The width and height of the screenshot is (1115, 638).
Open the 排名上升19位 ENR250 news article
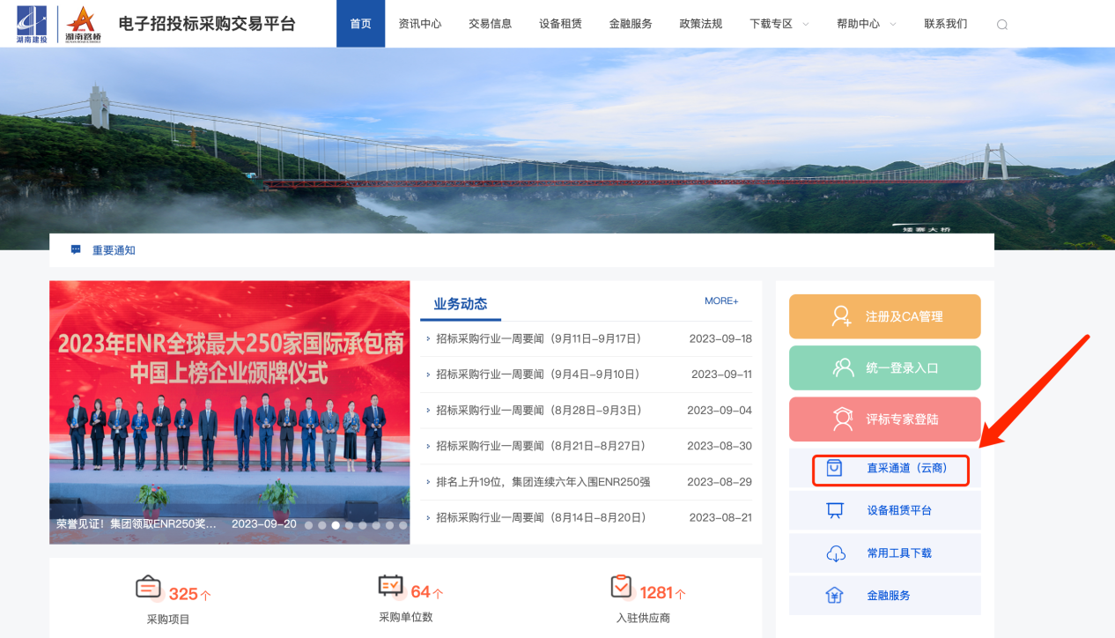tap(543, 482)
